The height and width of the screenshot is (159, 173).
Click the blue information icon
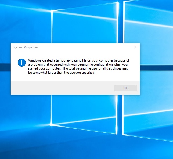(22, 63)
